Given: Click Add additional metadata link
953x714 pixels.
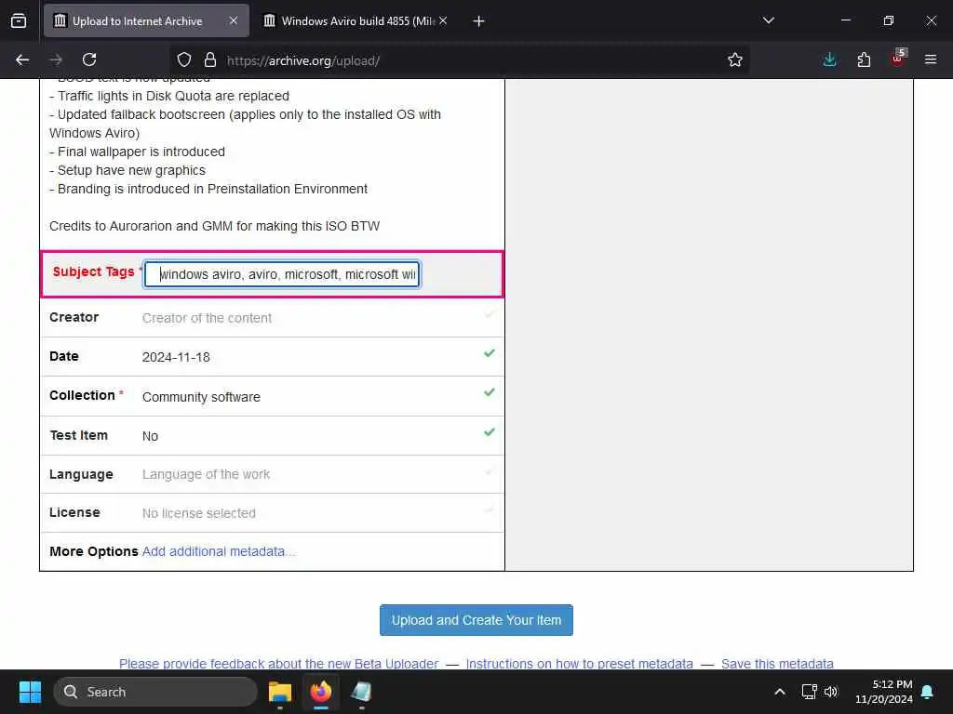Looking at the screenshot, I should (x=219, y=551).
